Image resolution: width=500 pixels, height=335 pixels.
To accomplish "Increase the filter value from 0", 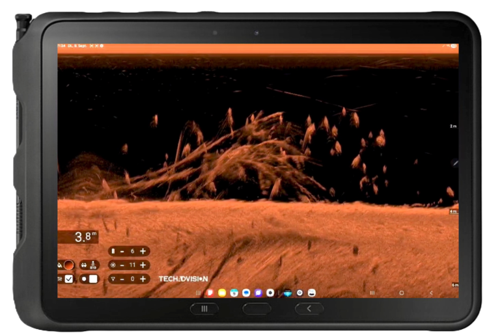I will click(x=143, y=278).
